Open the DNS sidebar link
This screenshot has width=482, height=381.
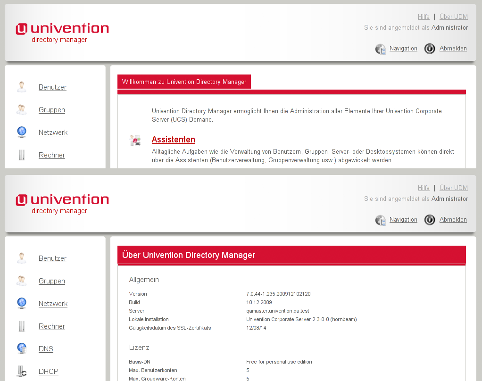[x=46, y=349]
